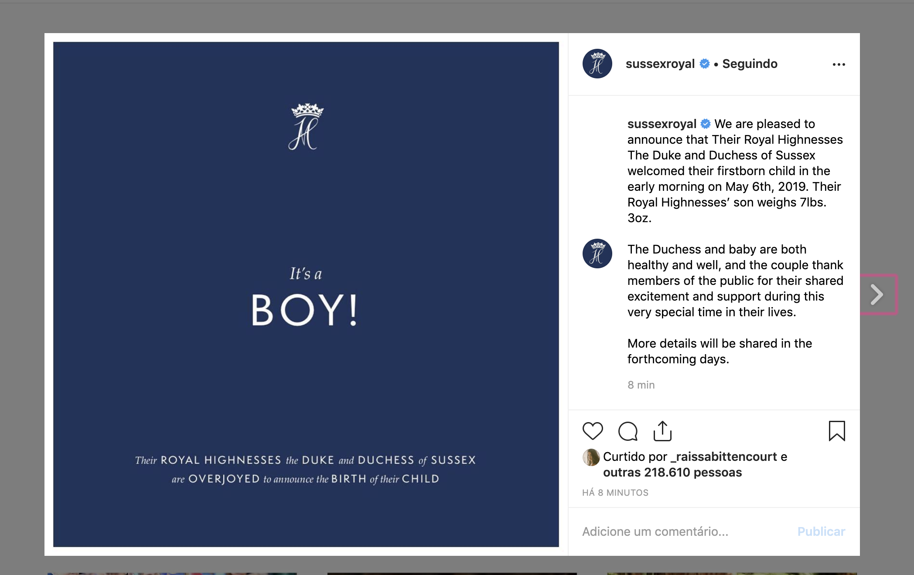The image size is (914, 575).
Task: Open comments via speech bubble icon
Action: pyautogui.click(x=628, y=431)
